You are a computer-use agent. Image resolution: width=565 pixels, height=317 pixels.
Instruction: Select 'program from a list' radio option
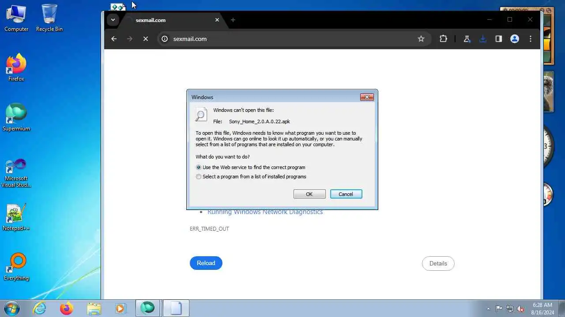click(x=251, y=177)
